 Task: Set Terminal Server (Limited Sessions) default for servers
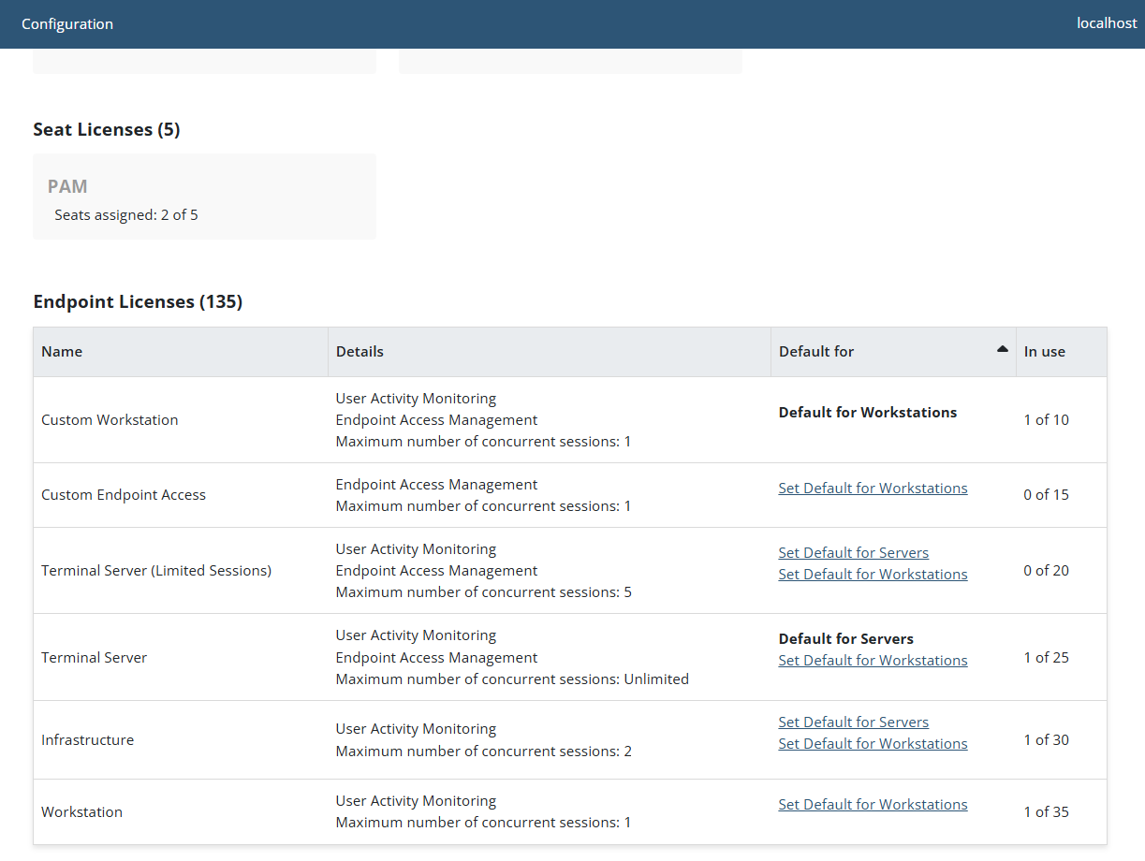(853, 553)
